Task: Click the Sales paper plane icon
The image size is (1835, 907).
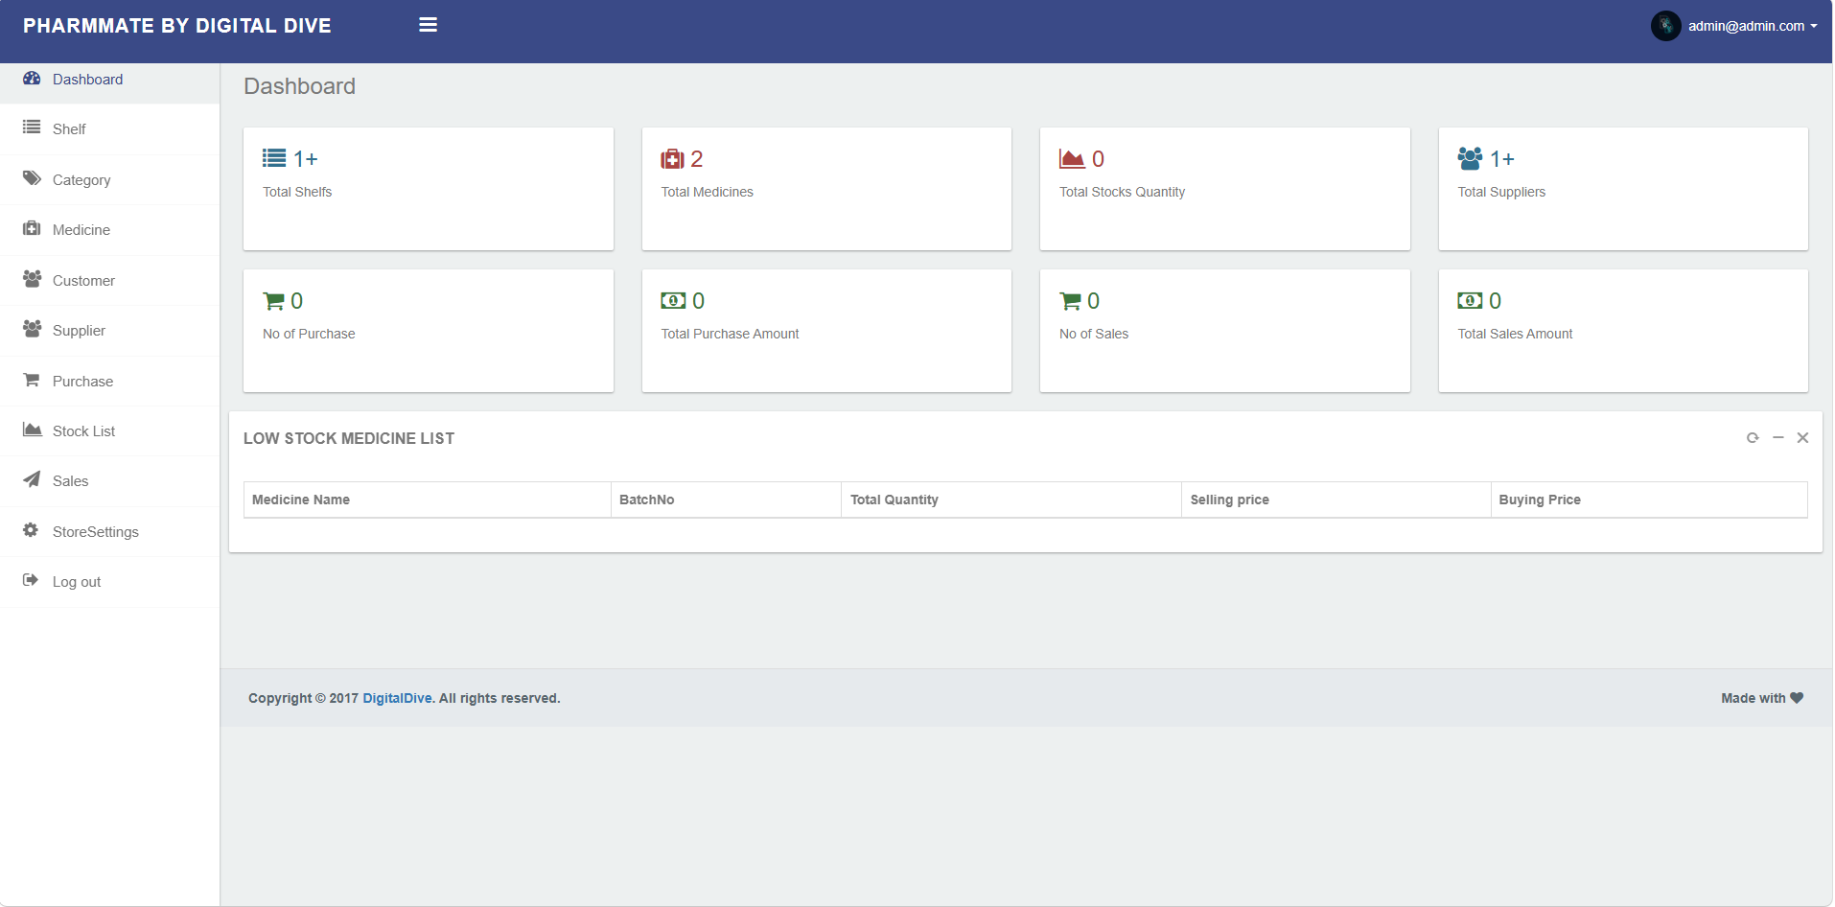Action: 32,479
